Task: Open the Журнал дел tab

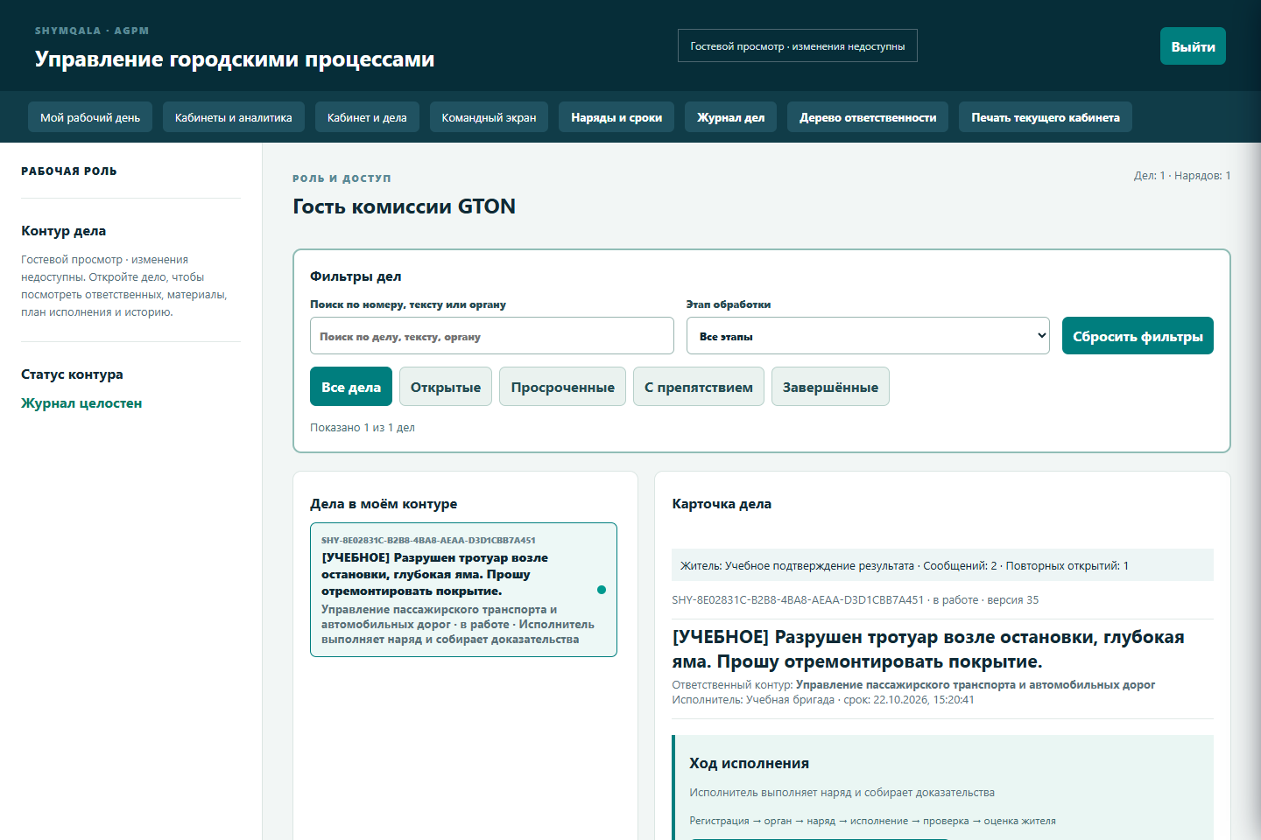Action: click(731, 117)
